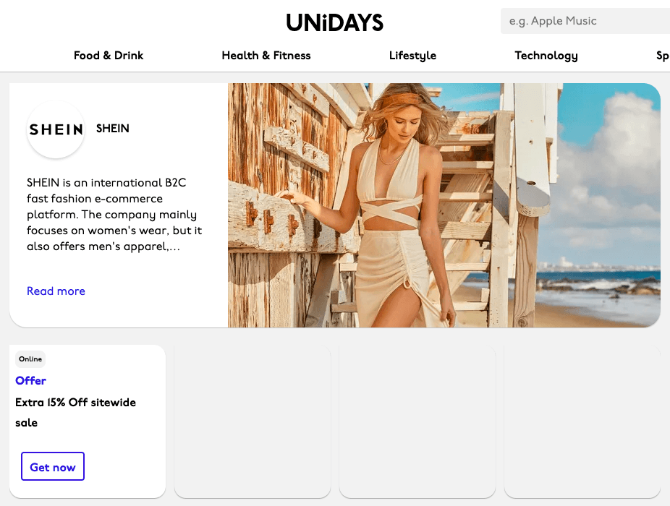This screenshot has width=670, height=506.
Task: Click the SHEIN description paragraph
Action: tap(114, 215)
